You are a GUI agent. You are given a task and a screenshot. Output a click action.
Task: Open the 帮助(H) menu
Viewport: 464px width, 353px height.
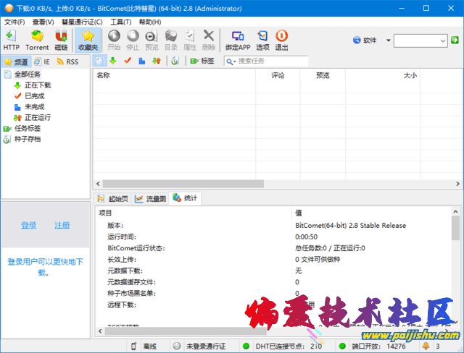pyautogui.click(x=150, y=22)
